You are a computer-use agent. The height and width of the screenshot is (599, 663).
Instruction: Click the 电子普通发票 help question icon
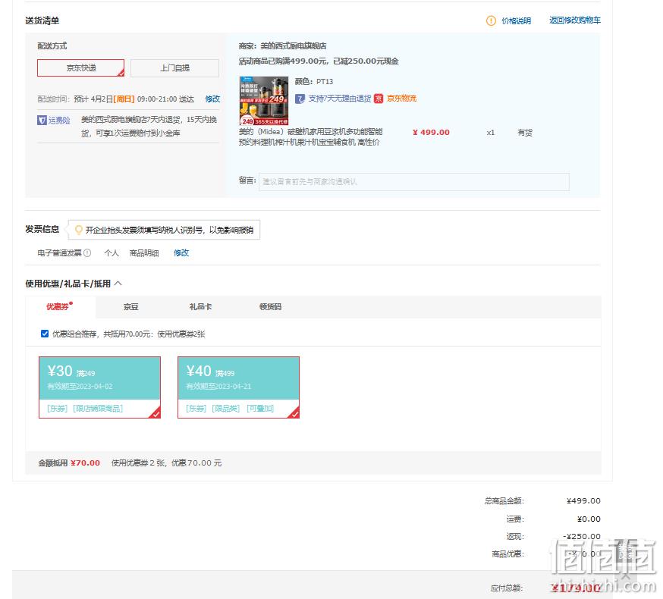pyautogui.click(x=87, y=252)
